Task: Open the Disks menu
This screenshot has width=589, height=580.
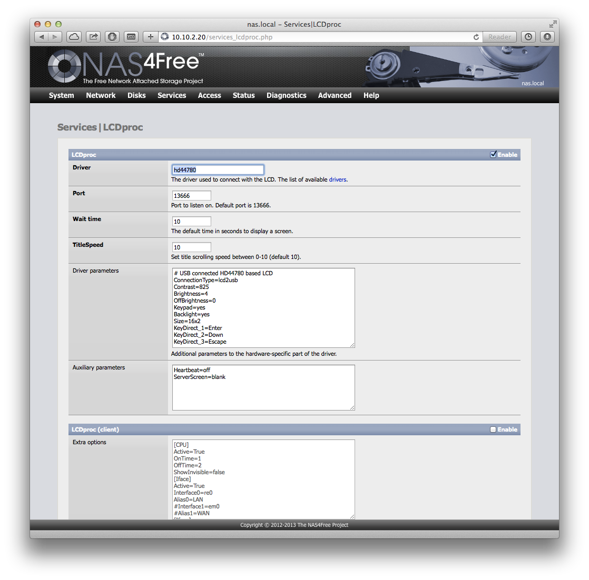Action: pyautogui.click(x=136, y=95)
